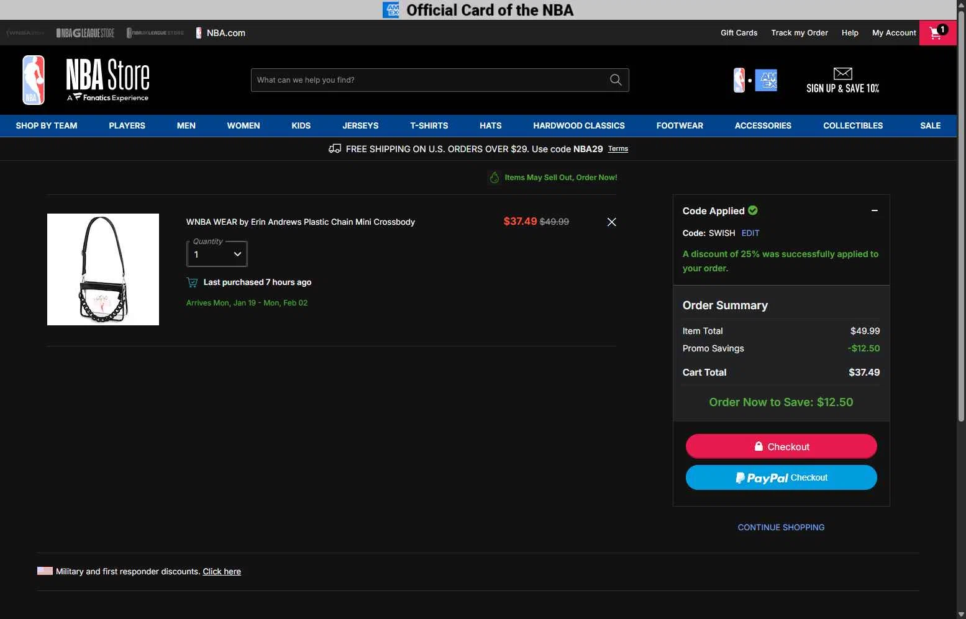Click Continue Shopping link
The height and width of the screenshot is (619, 966).
point(781,527)
